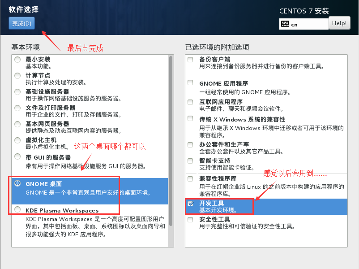Click the base environment list scrollbar
Viewport: 359px width, 269px height.
171,141
